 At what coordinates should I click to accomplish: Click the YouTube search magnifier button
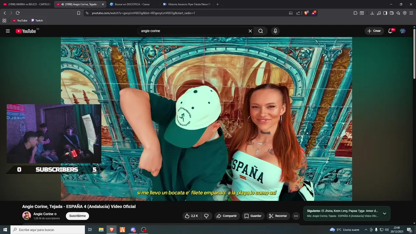[261, 31]
